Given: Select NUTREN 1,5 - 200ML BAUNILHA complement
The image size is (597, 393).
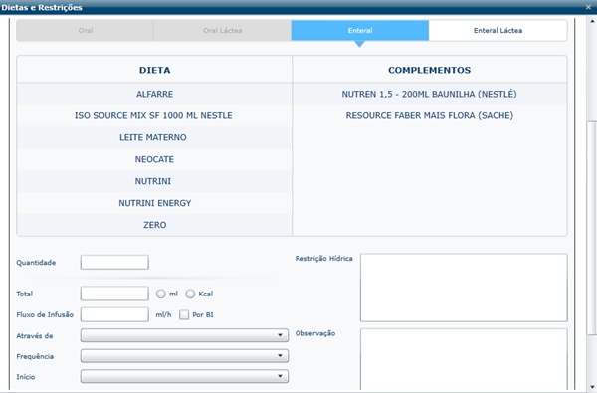Looking at the screenshot, I should [x=430, y=95].
